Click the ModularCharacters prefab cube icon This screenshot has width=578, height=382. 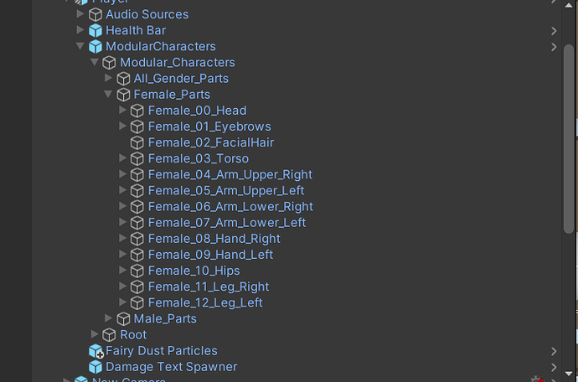[95, 46]
